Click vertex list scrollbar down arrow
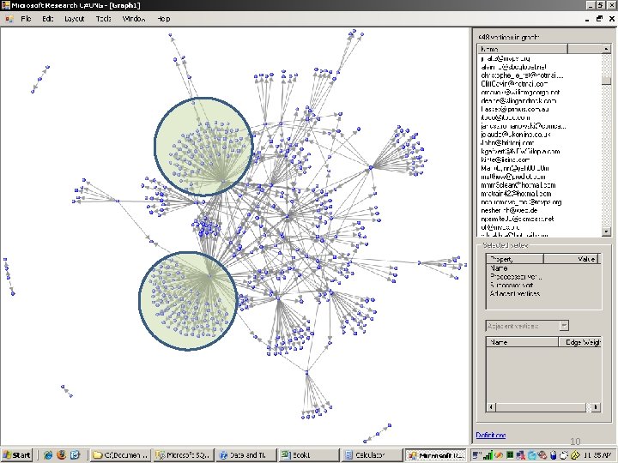This screenshot has height=463, width=618. coord(607,231)
